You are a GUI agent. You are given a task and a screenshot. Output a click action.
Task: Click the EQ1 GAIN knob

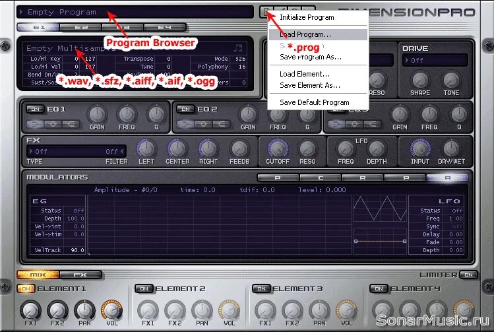98,114
